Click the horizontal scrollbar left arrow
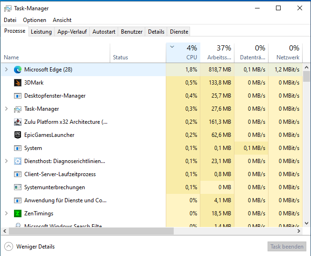311x256 pixels. tap(5, 231)
